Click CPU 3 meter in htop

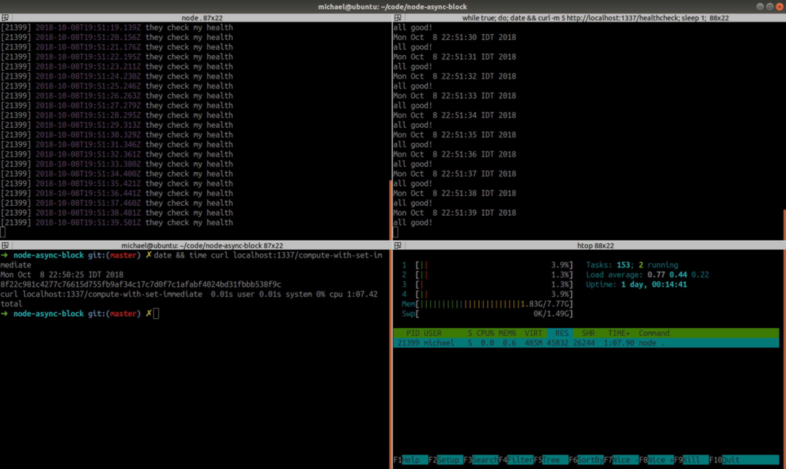487,284
